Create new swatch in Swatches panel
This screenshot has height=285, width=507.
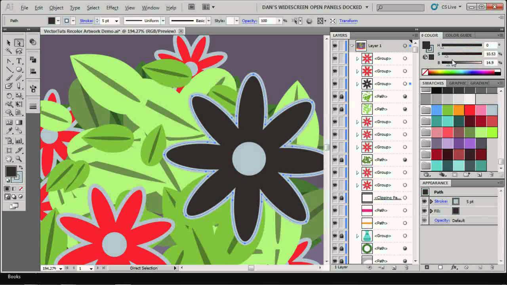tap(479, 175)
